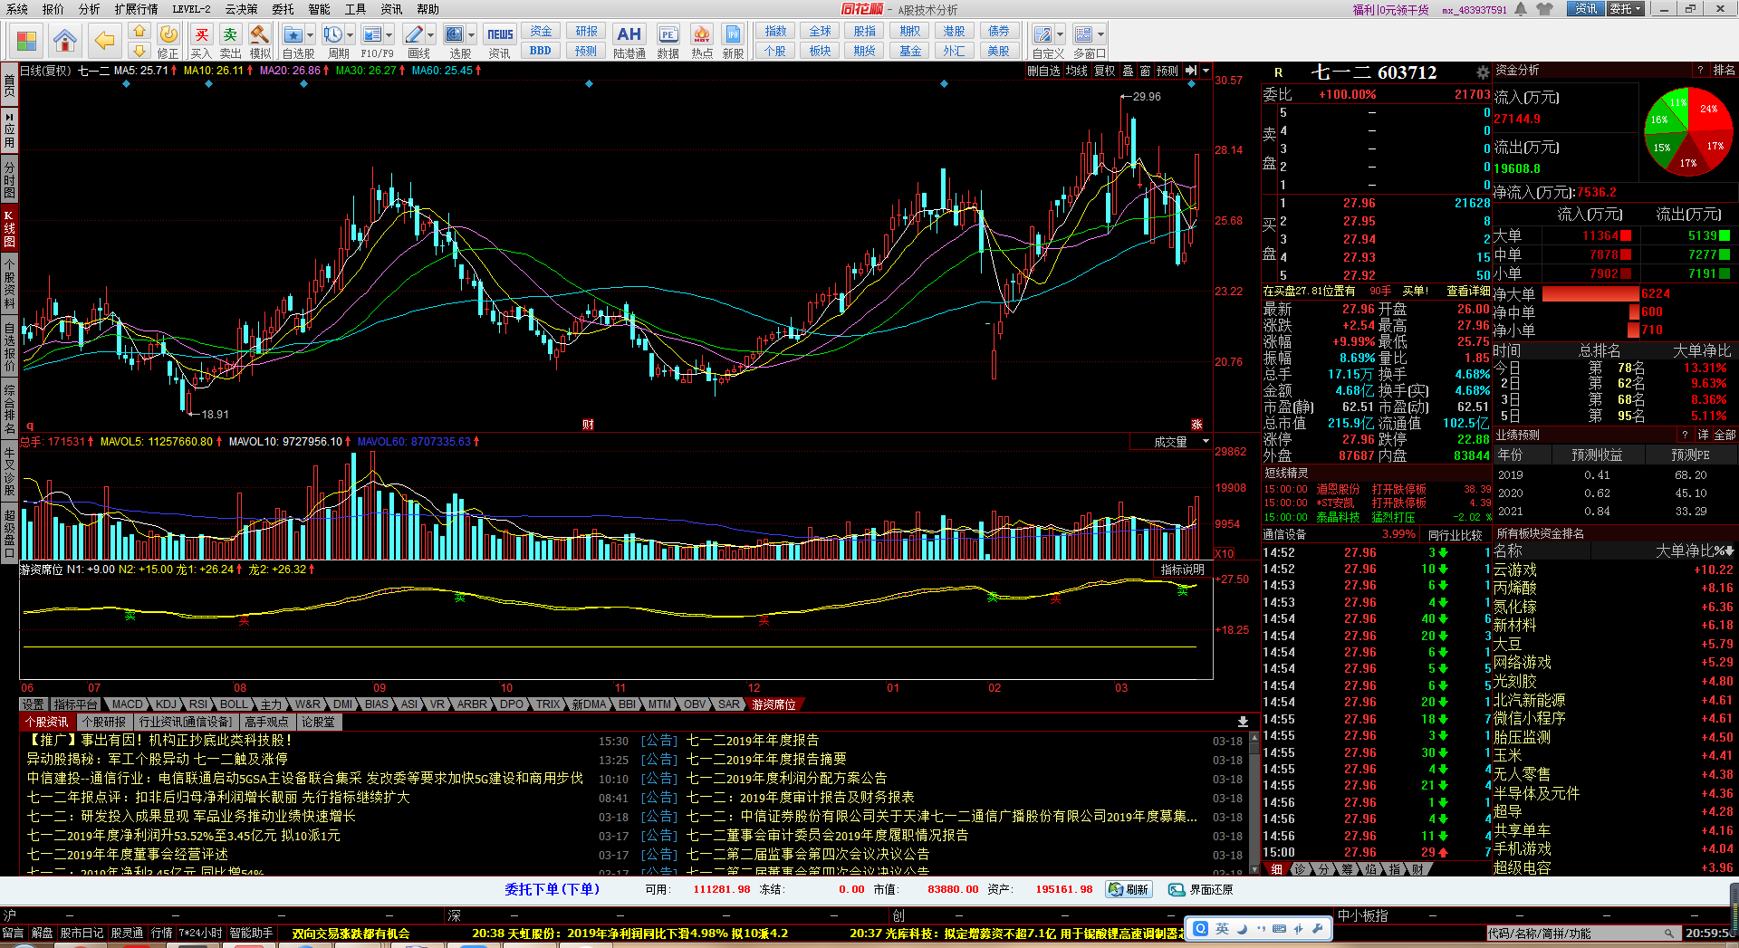This screenshot has height=948, width=1739.
Task: Expand the 周期 period dropdown arrow
Action: pos(350,34)
